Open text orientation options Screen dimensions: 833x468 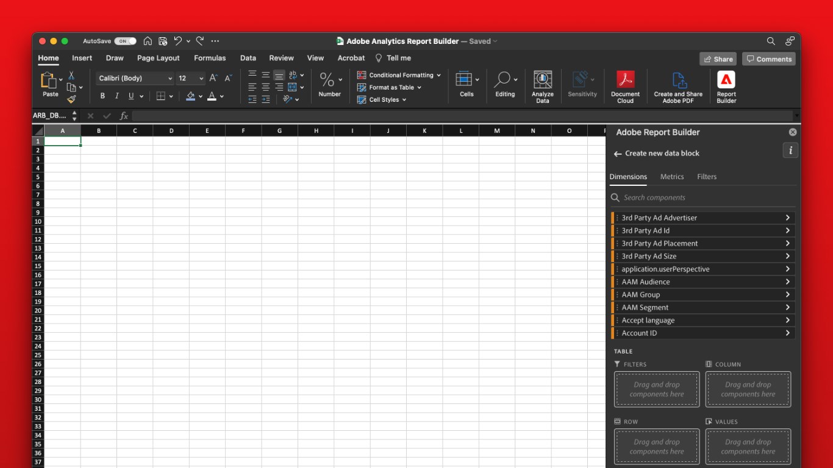coord(287,99)
